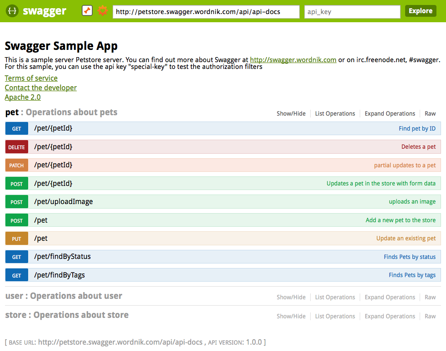Open the Terms of service link
Viewport: 446px width, 351px height.
click(31, 78)
